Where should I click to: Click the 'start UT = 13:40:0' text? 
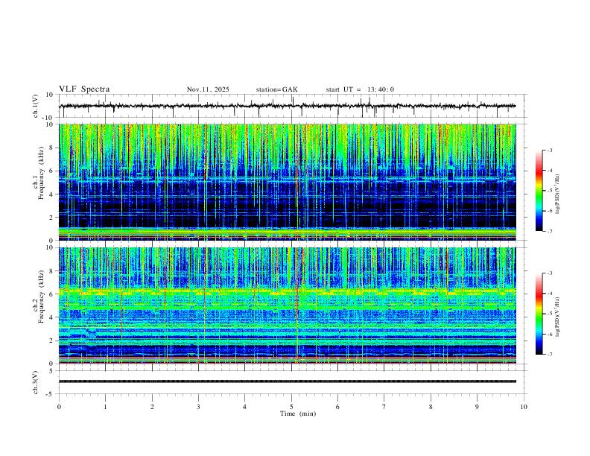(x=360, y=89)
